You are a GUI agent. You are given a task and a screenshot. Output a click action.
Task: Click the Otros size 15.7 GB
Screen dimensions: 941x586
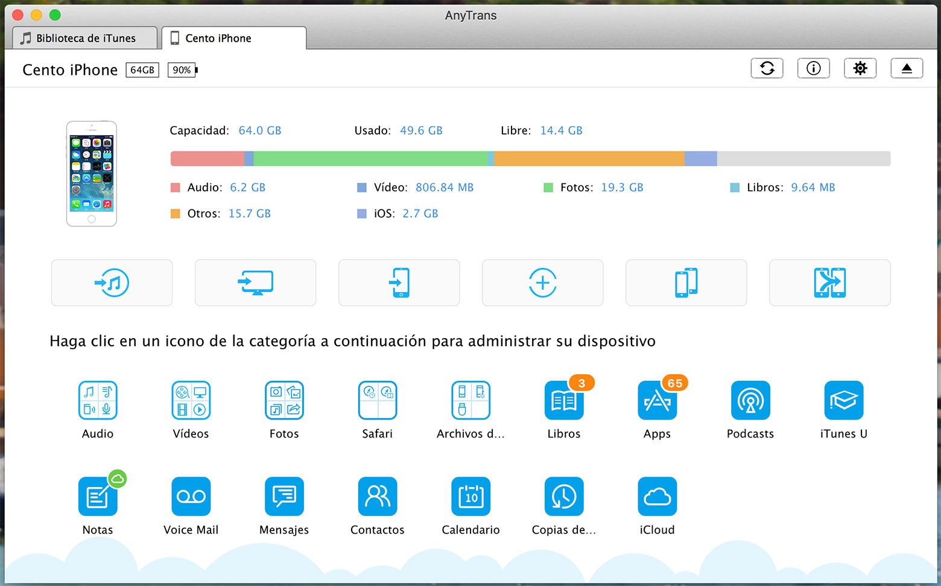click(250, 214)
